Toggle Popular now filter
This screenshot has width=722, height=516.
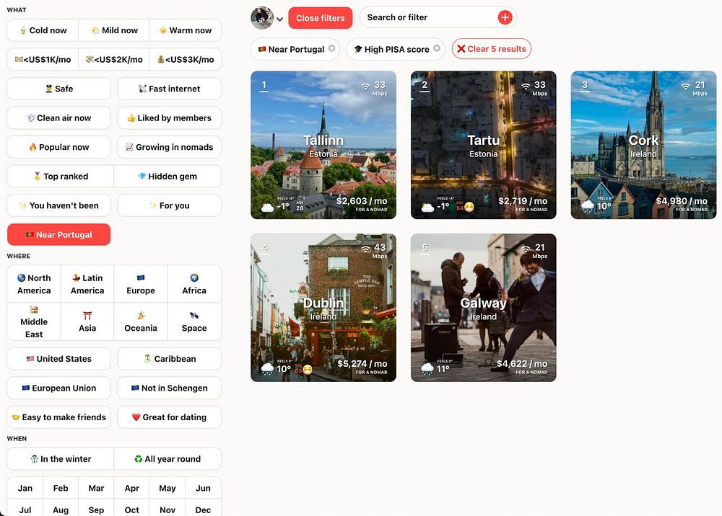pyautogui.click(x=59, y=147)
